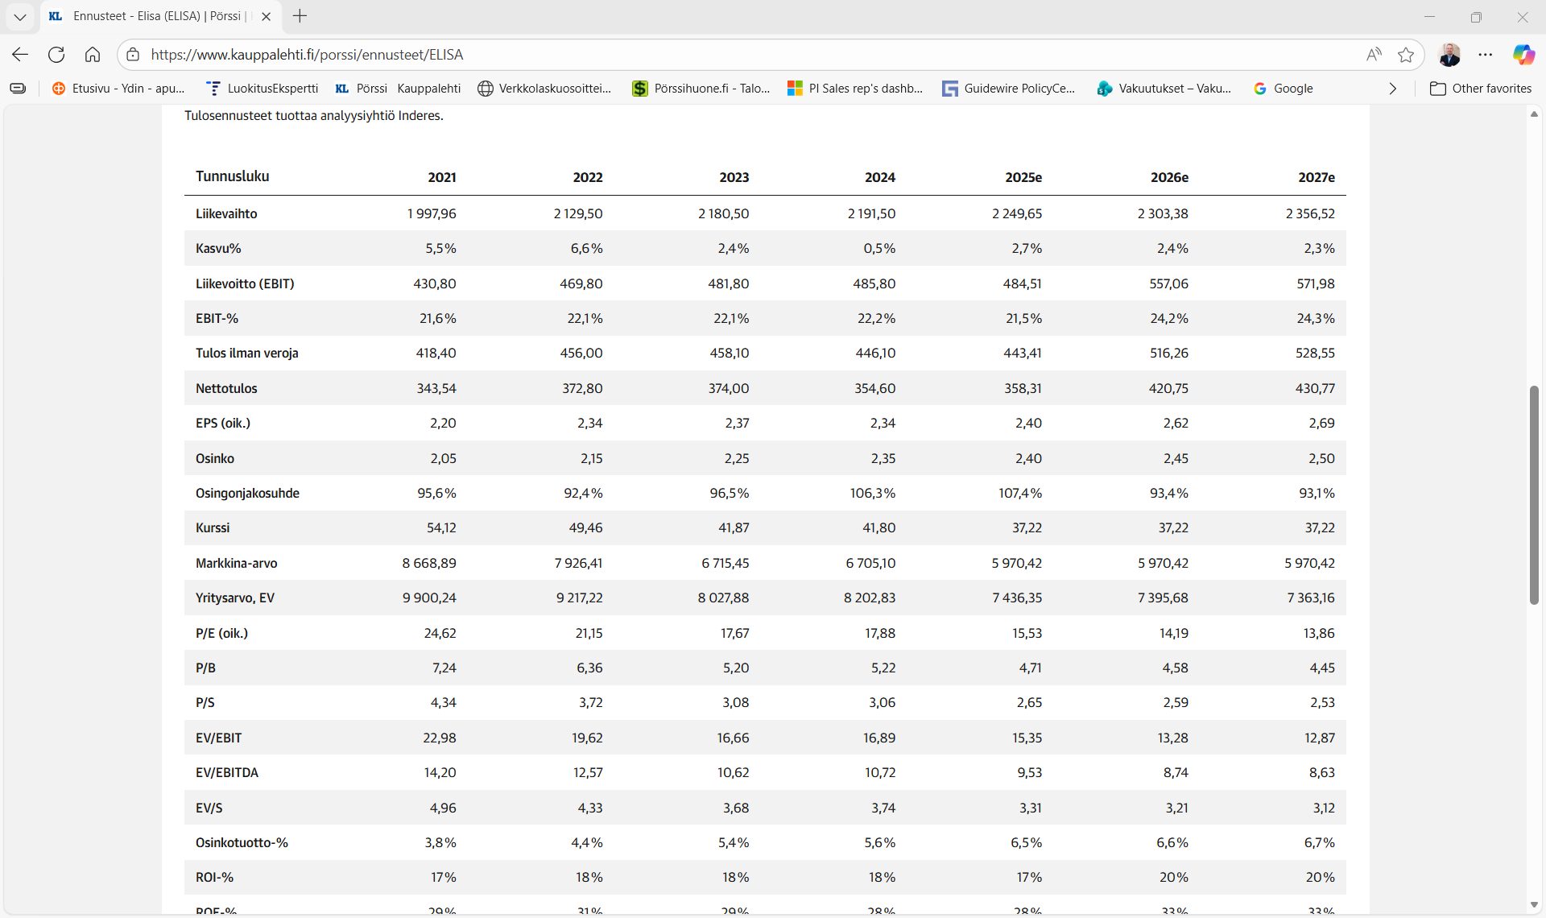View site information lock icon
Viewport: 1546px width, 918px height.
[x=134, y=55]
